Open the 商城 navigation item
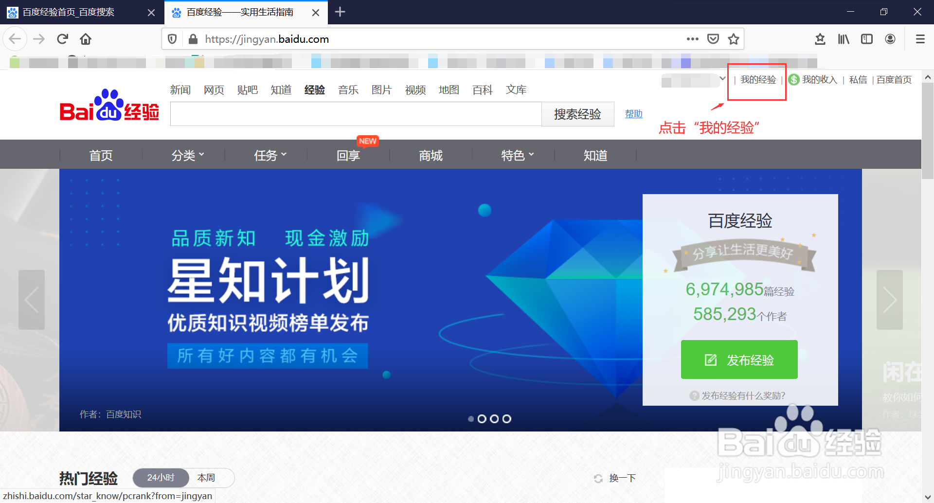934x503 pixels. tap(431, 155)
